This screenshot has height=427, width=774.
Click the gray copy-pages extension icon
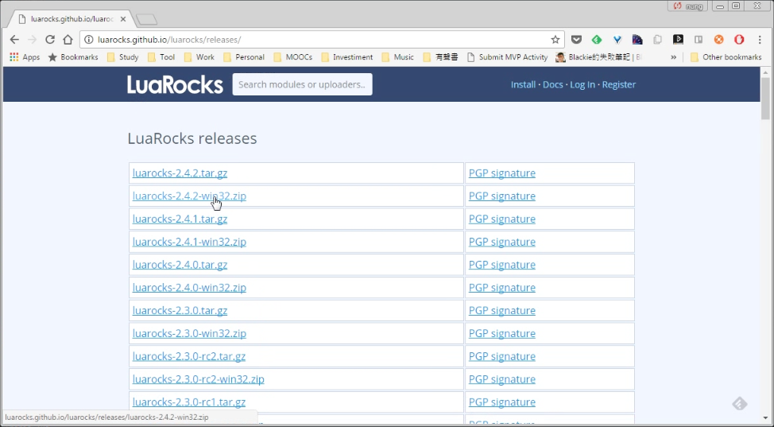coord(657,40)
